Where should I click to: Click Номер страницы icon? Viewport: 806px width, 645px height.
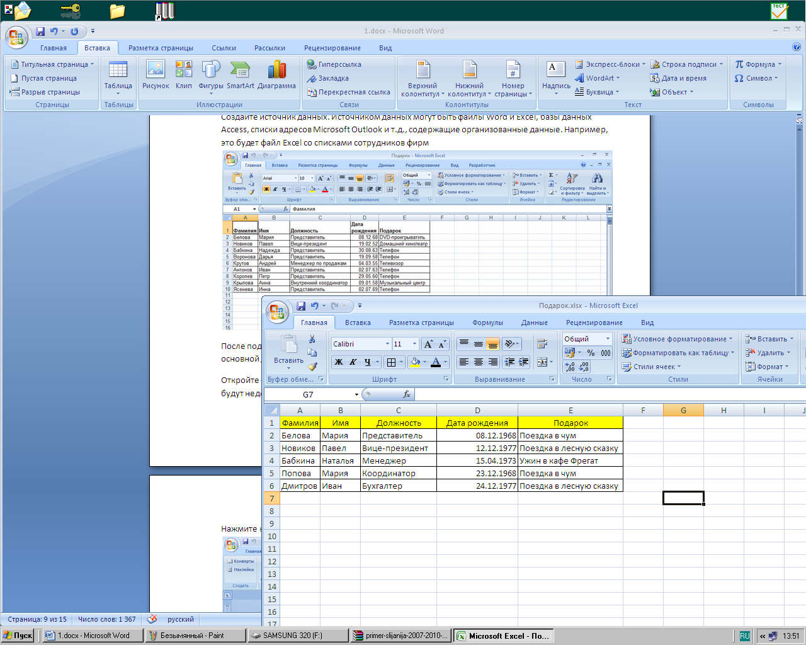tap(513, 78)
